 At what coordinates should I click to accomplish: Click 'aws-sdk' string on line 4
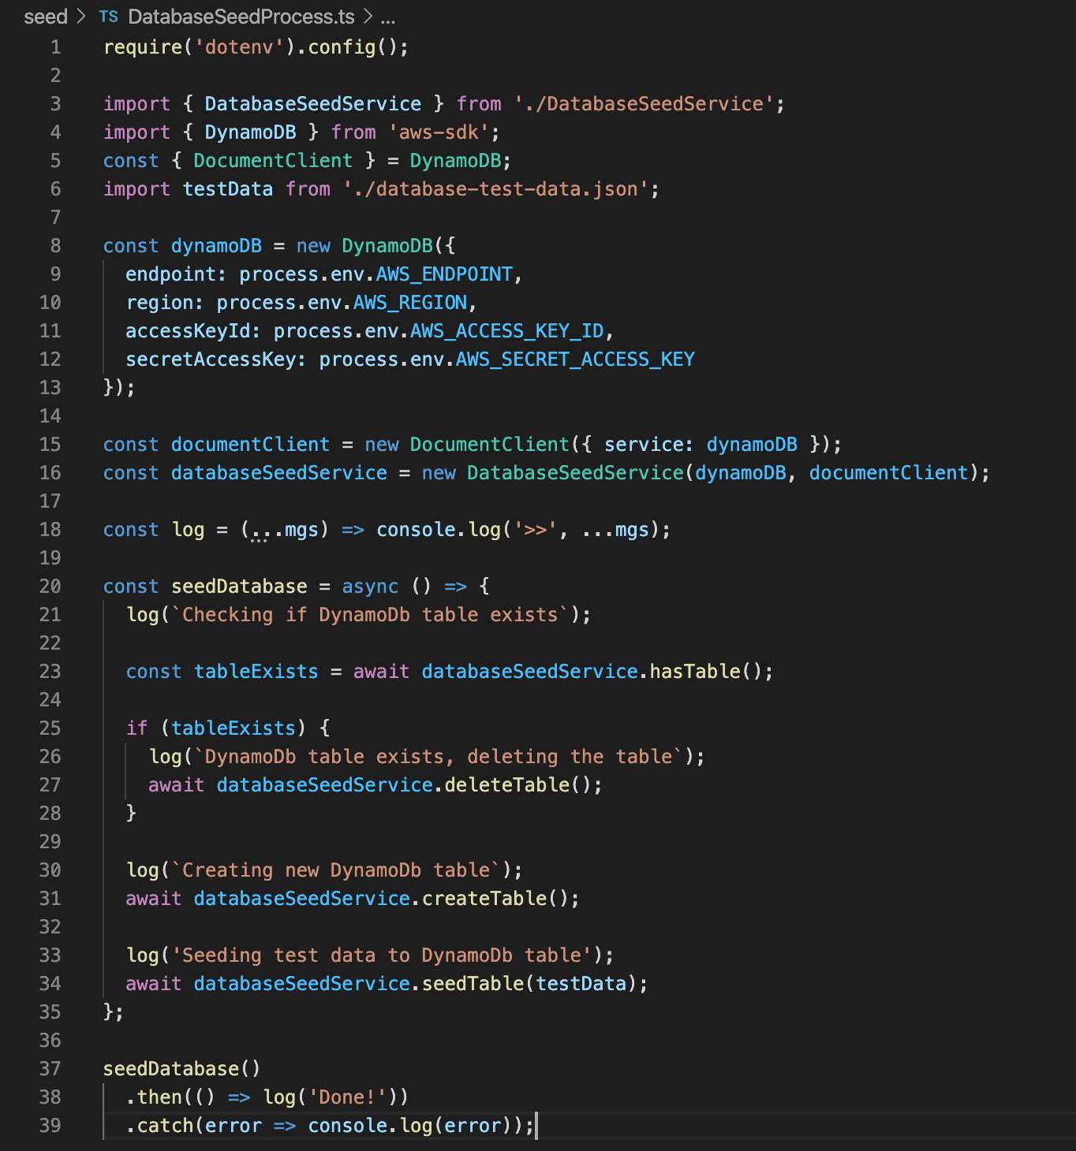point(439,132)
